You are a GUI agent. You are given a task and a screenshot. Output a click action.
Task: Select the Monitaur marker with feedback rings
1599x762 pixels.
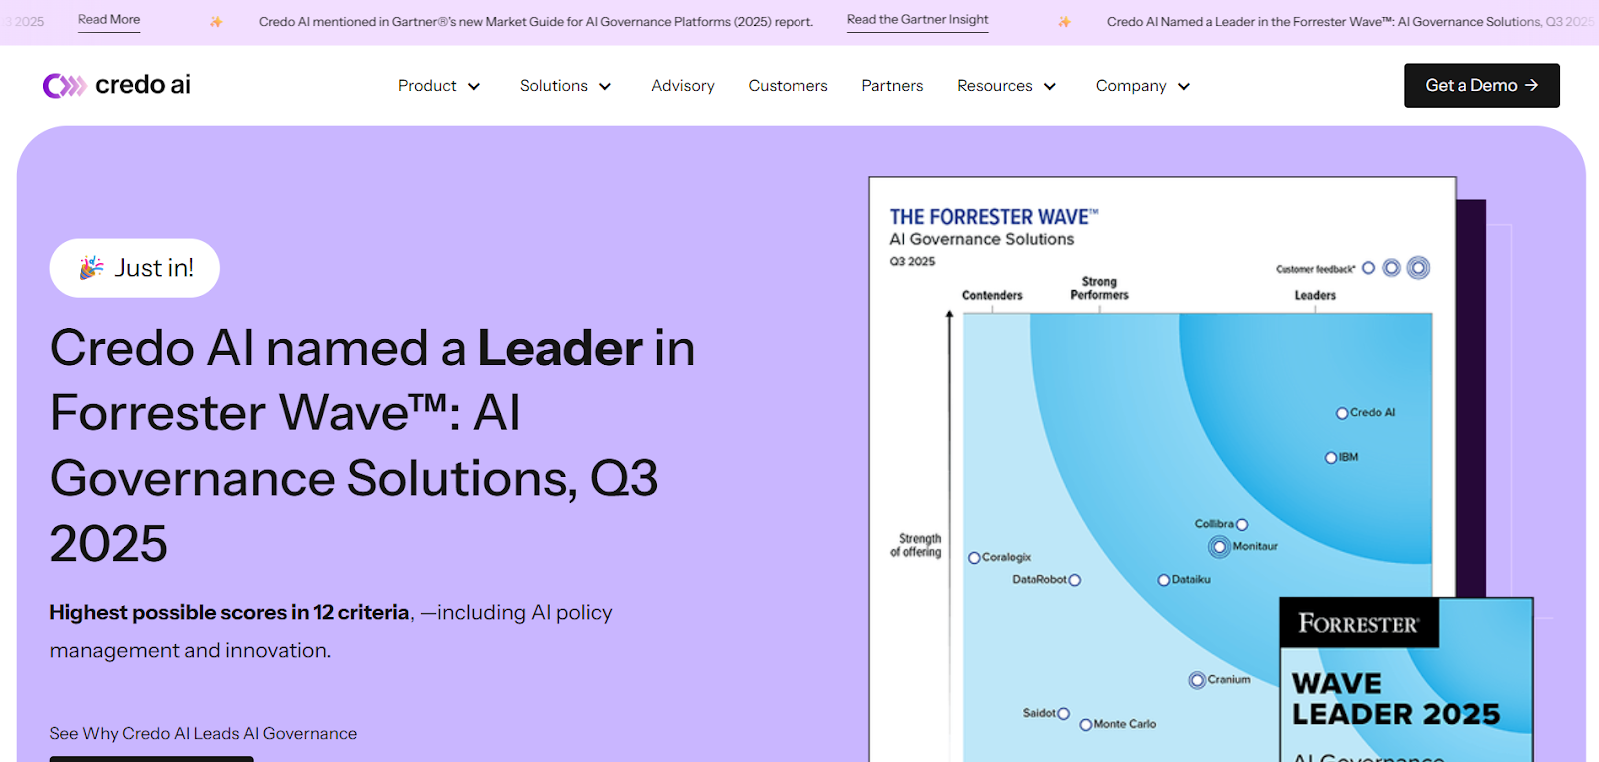coord(1219,547)
